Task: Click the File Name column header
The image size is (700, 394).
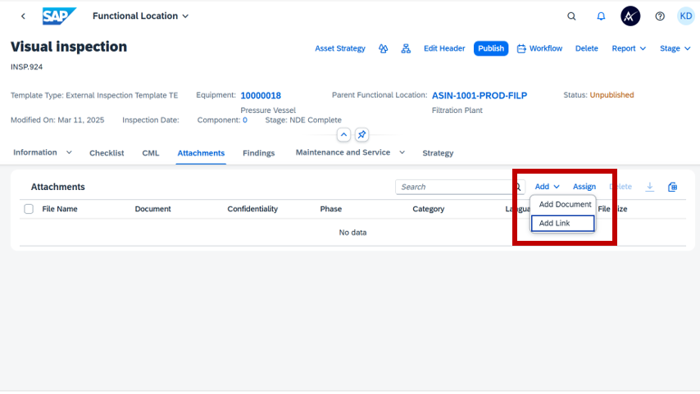Action: click(x=60, y=209)
